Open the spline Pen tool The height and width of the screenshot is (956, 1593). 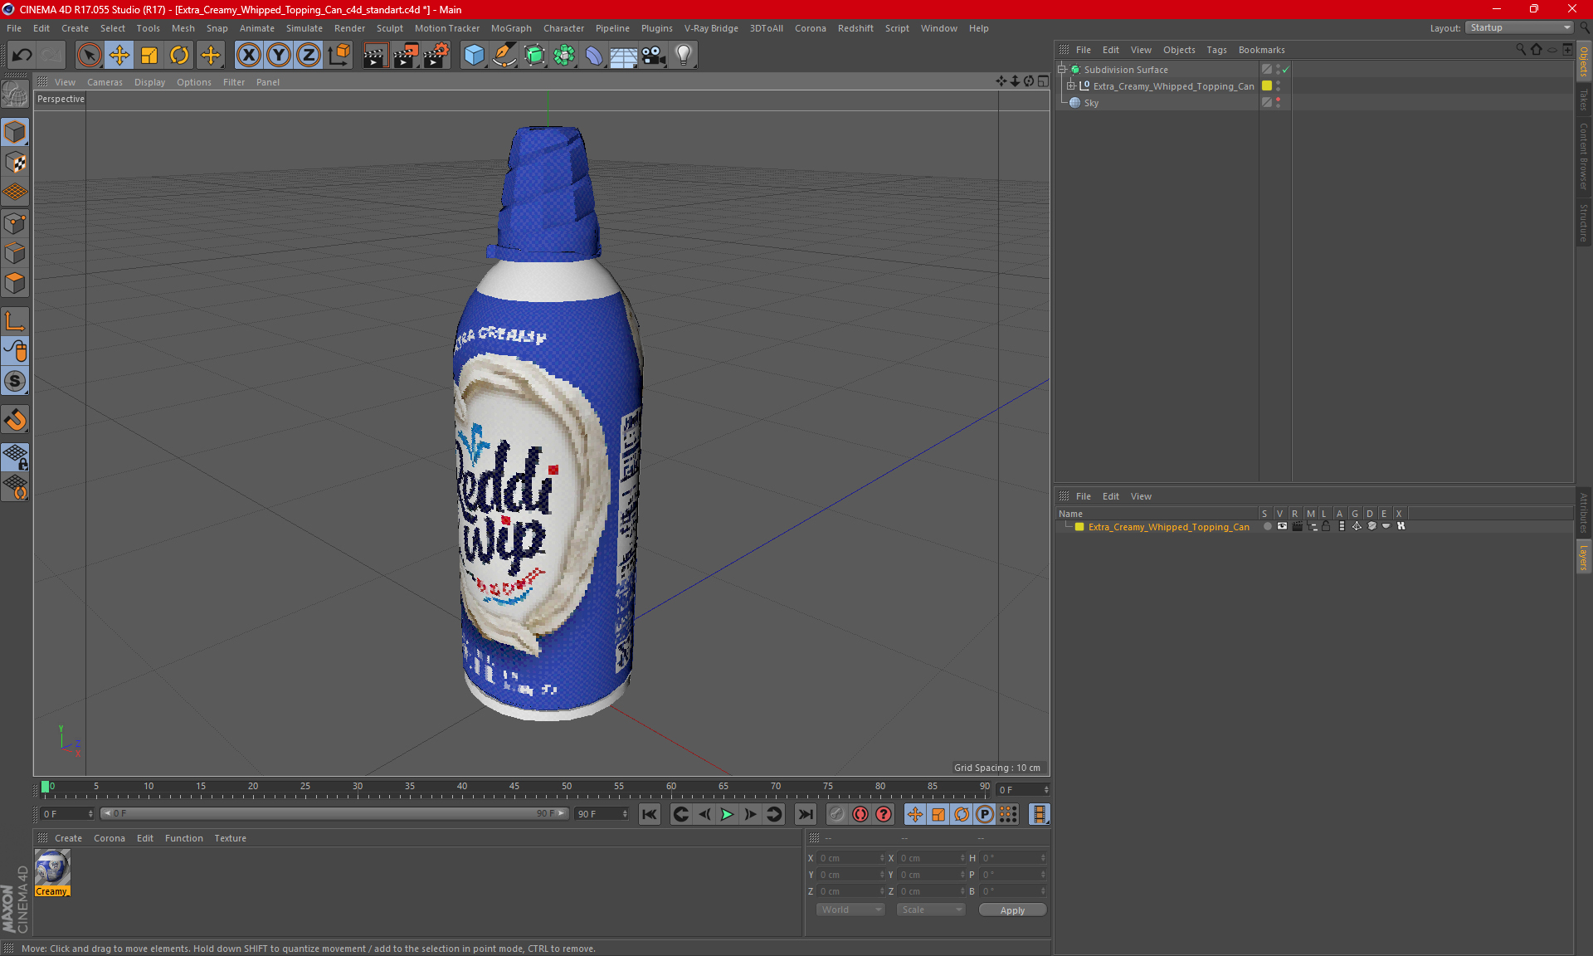click(504, 56)
